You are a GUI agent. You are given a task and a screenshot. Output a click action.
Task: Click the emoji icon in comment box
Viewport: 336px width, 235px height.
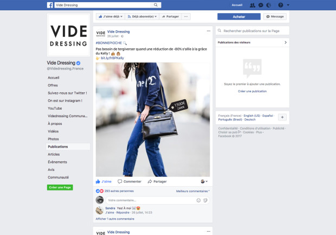pos(198,200)
